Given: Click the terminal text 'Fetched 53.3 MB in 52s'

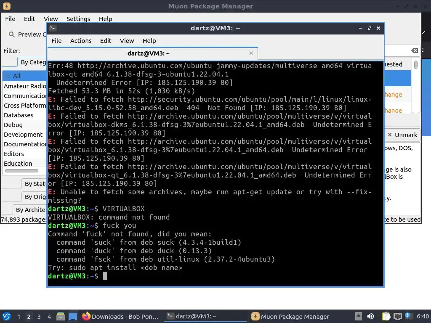Looking at the screenshot, I should (x=94, y=91).
